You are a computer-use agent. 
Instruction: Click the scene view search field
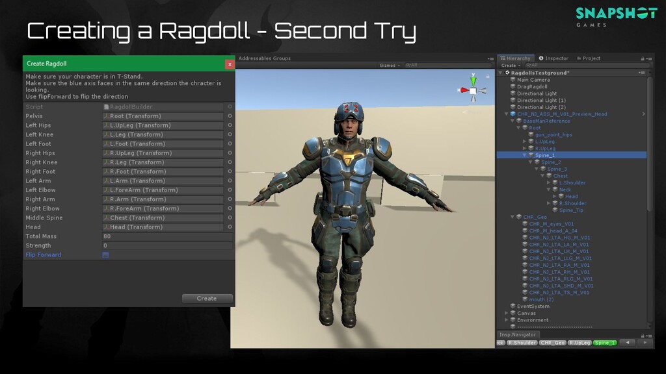447,66
